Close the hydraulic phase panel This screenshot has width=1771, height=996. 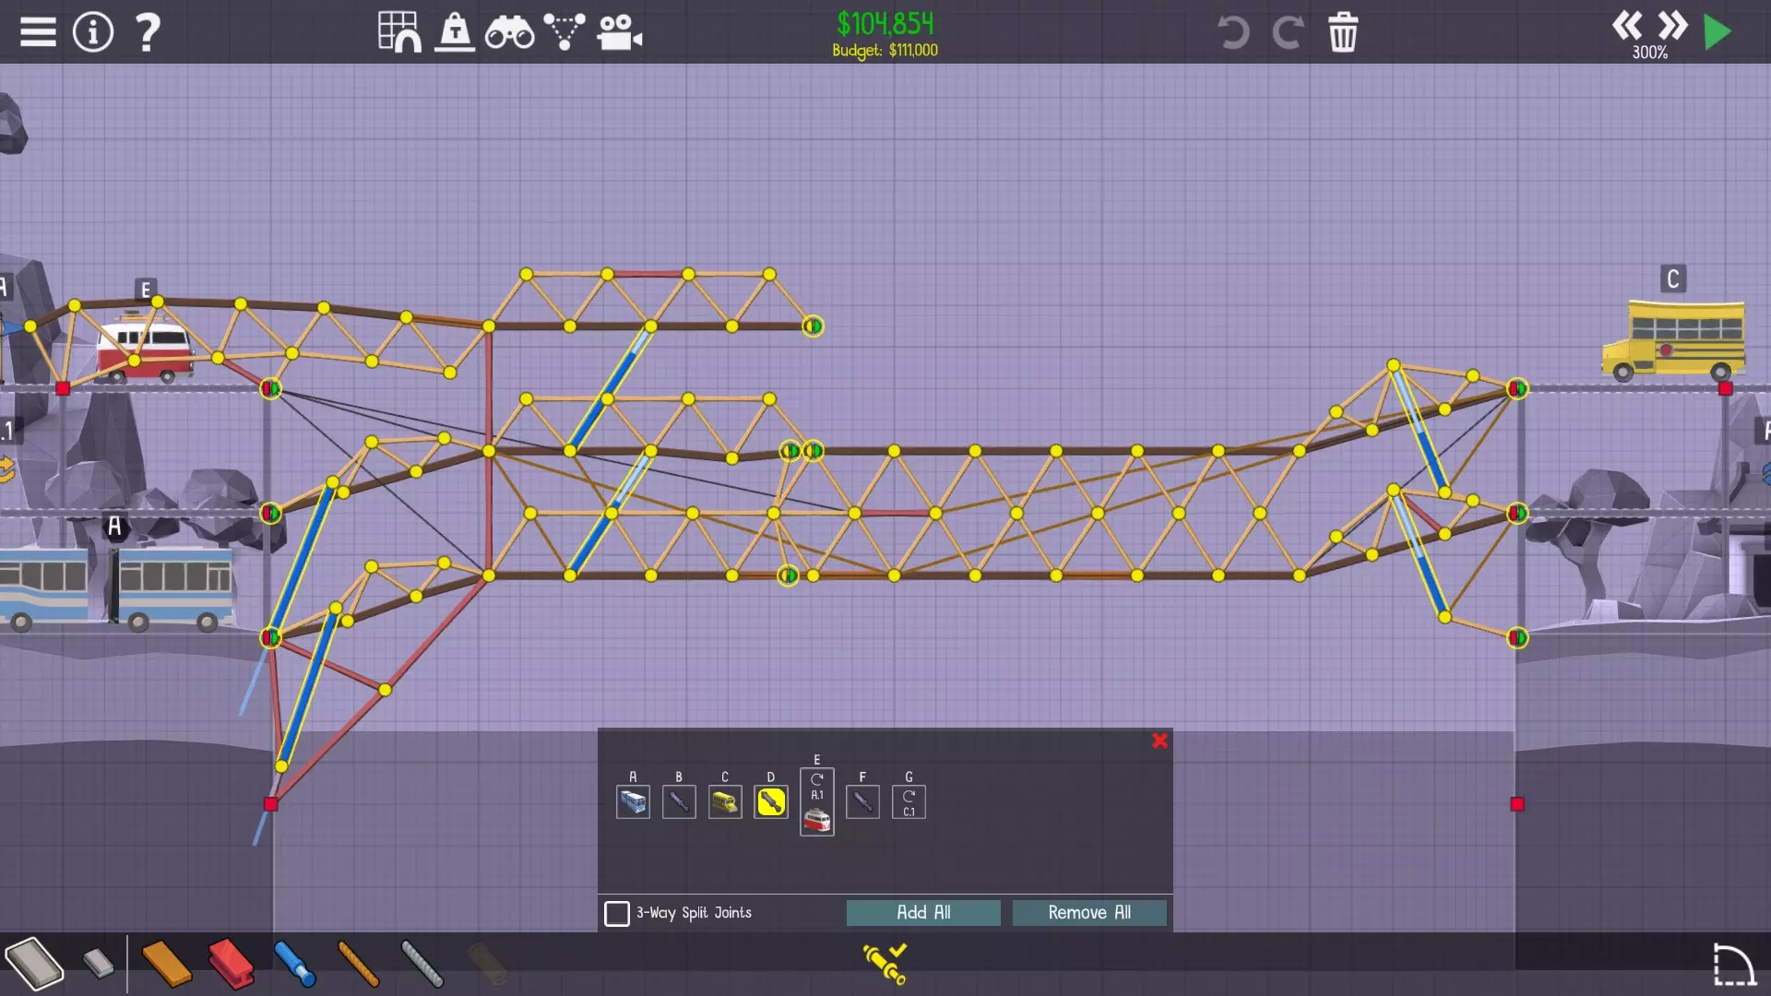click(1159, 741)
